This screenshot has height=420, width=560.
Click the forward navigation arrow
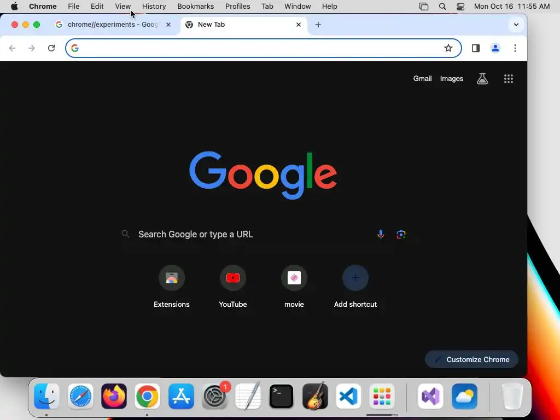(x=31, y=48)
